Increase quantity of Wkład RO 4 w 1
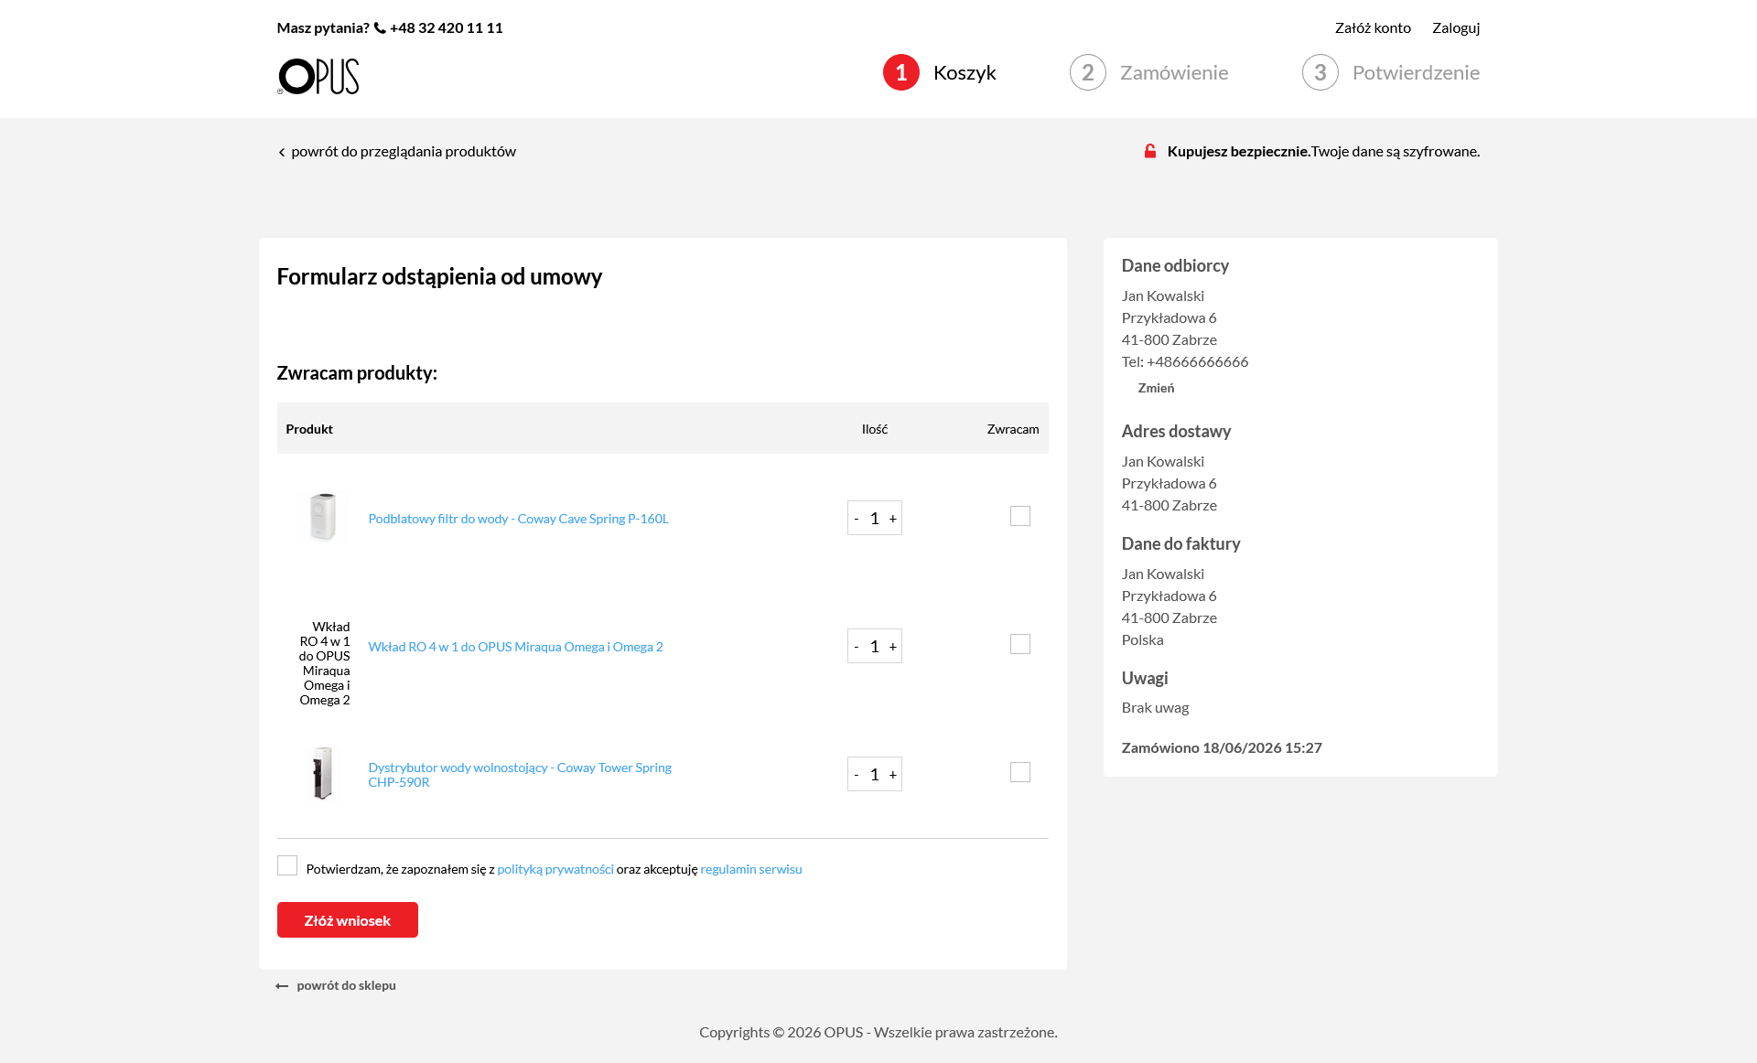Screen dimensions: 1757x1063 pos(893,647)
